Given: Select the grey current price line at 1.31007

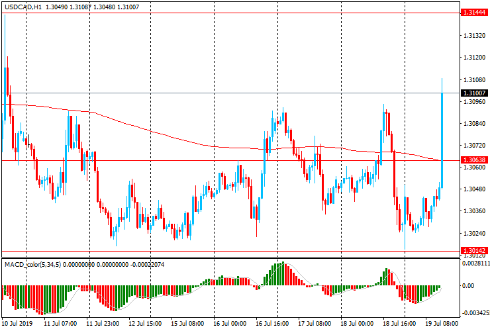Looking at the screenshot, I should [x=230, y=93].
